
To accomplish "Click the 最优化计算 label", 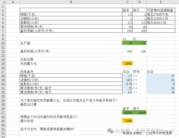I will [x=28, y=104].
